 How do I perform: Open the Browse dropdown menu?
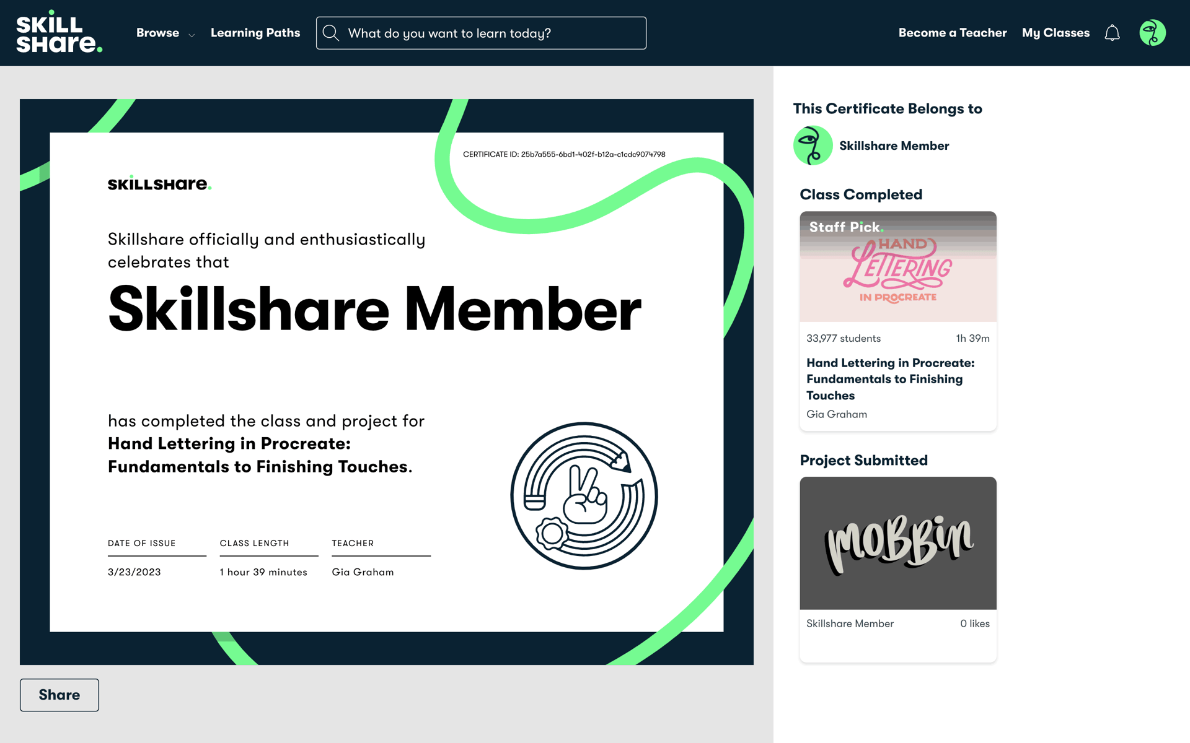(x=165, y=33)
